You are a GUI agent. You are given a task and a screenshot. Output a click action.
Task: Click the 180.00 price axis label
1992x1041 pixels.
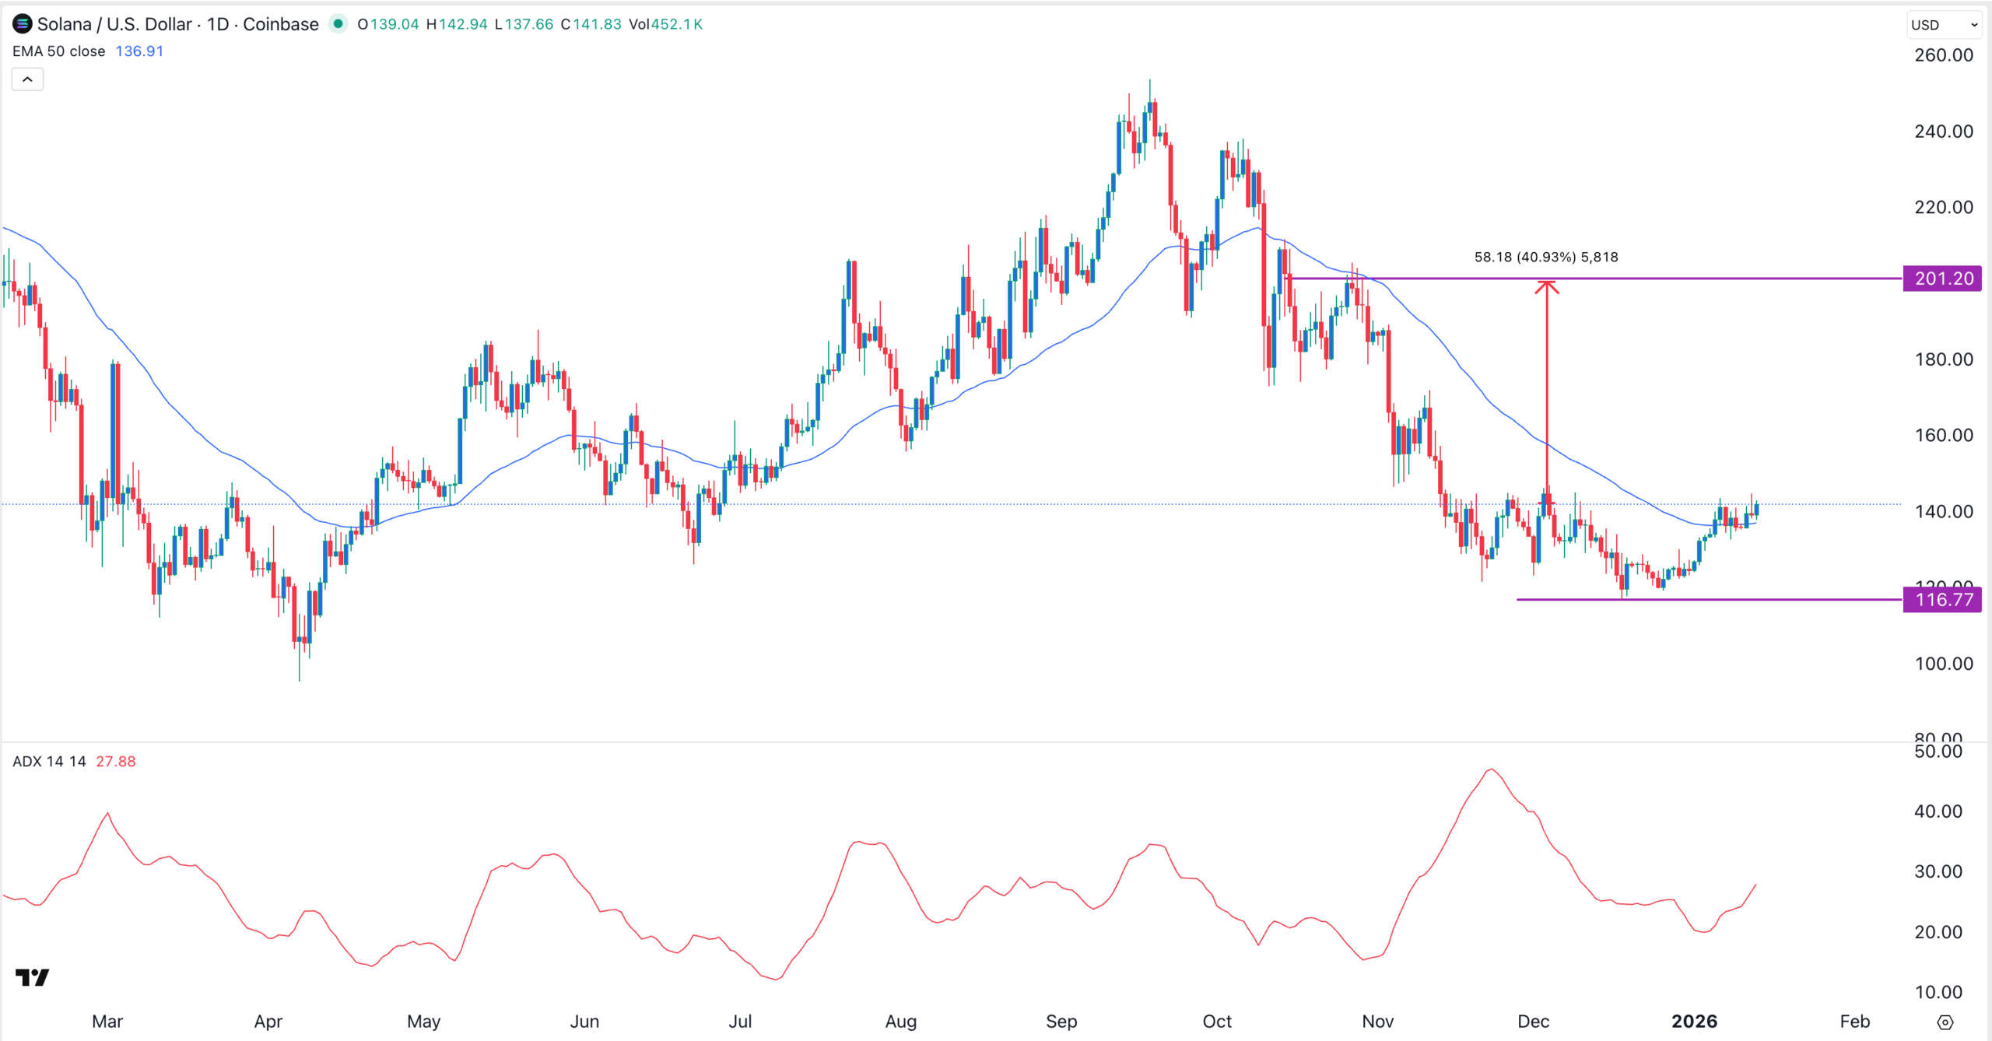(1943, 359)
